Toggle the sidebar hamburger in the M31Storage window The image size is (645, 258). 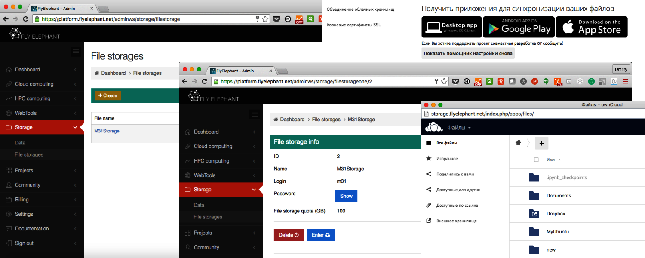(255, 114)
